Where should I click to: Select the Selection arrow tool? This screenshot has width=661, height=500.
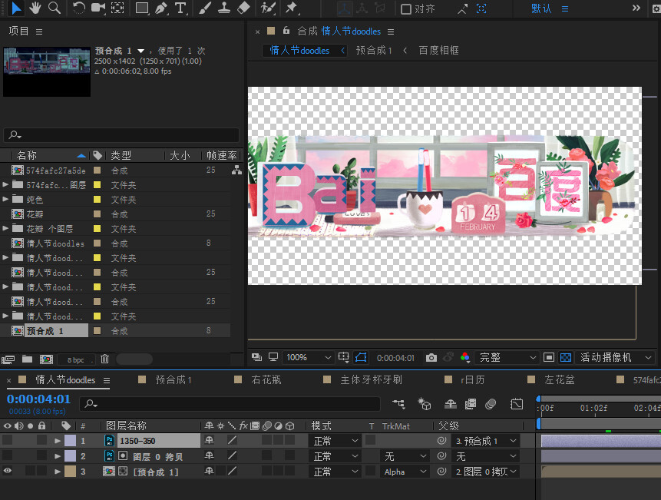pyautogui.click(x=16, y=8)
